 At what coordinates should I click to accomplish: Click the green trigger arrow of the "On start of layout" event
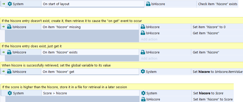(4, 4)
